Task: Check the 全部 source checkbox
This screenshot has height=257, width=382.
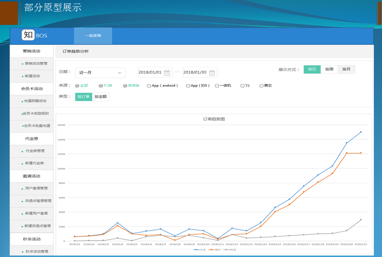Action: pos(77,86)
